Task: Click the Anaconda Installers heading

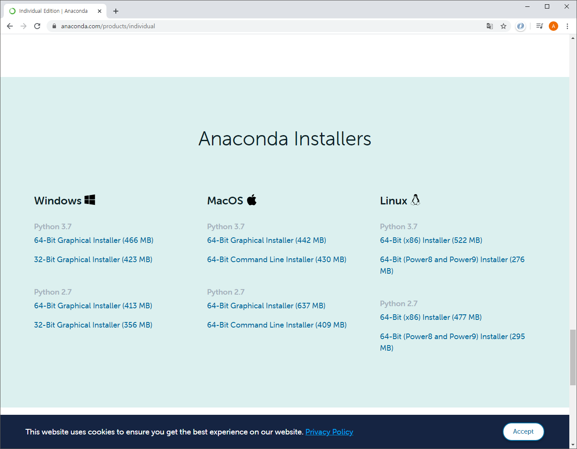Action: pos(285,139)
